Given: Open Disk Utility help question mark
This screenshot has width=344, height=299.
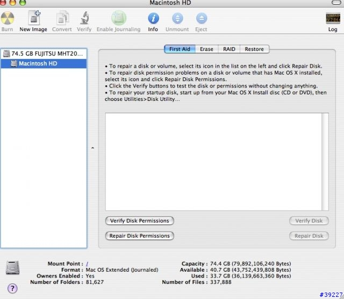Looking at the screenshot, I should [x=12, y=288].
